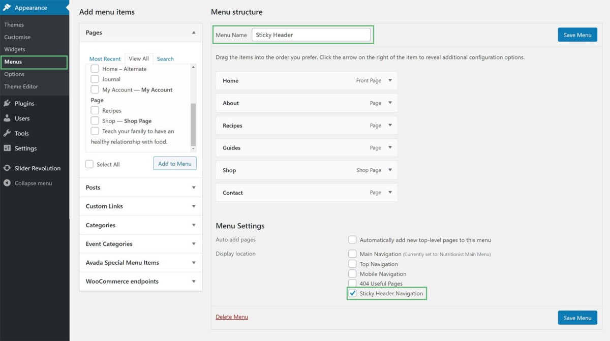The image size is (610, 341).
Task: Click the Menu Name text field
Action: [x=311, y=35]
